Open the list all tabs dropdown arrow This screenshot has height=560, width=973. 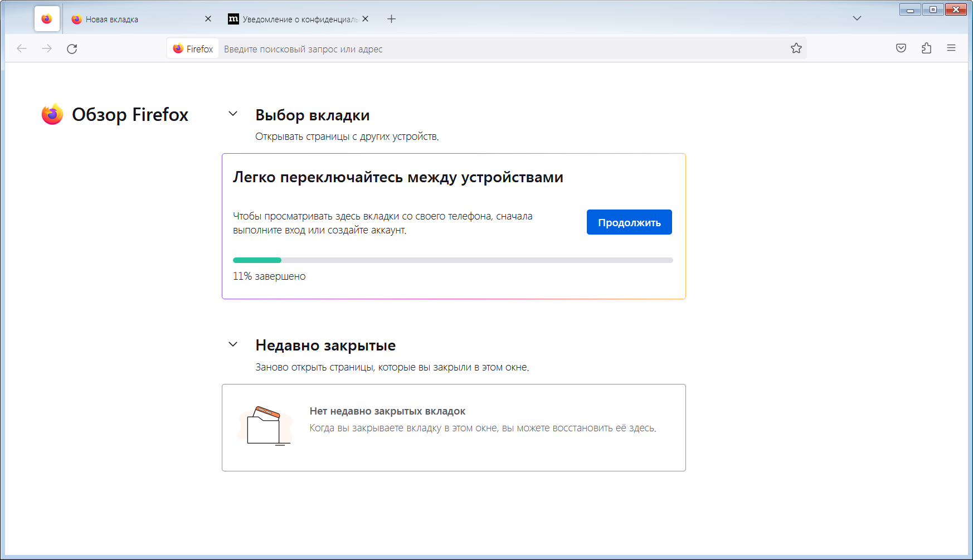tap(857, 19)
